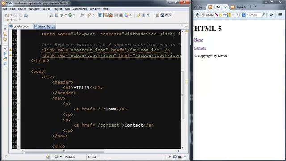
Task: Open the Back history dropdown arrow
Action: pos(11,20)
